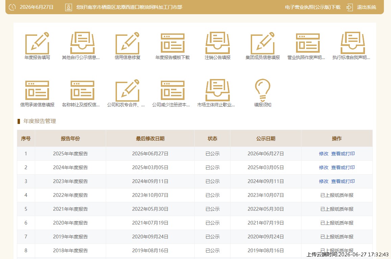Select the 最后修改日期 column header
This screenshot has height=259, width=391.
pos(150,138)
